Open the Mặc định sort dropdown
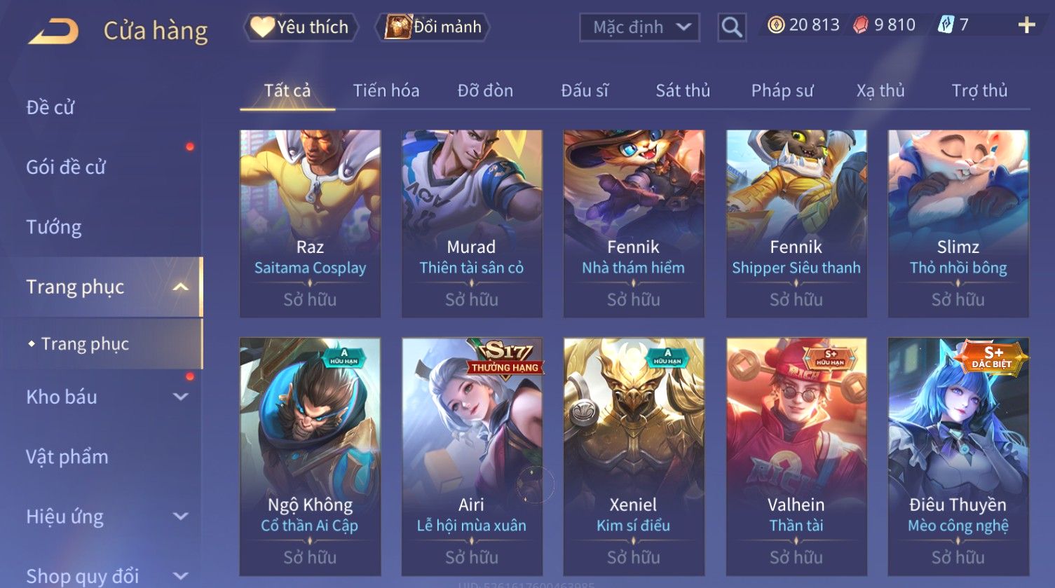Viewport: 1055px width, 588px height. tap(639, 27)
